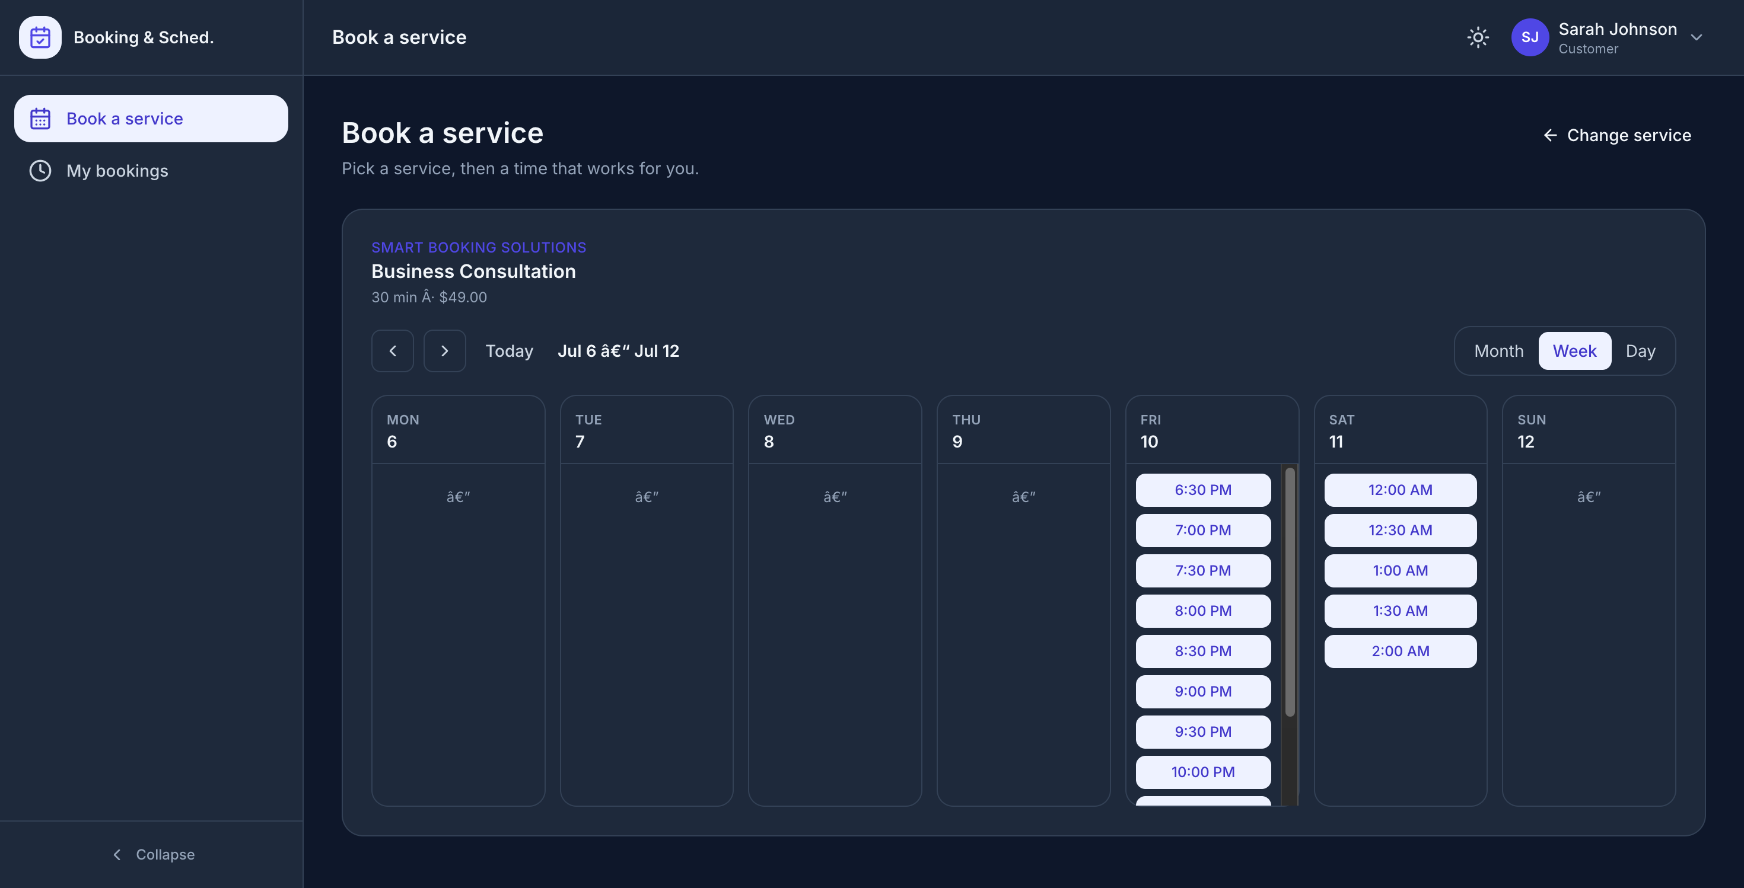Screen dimensions: 1744x888
Task: Click the Customer role label
Action: (1589, 49)
